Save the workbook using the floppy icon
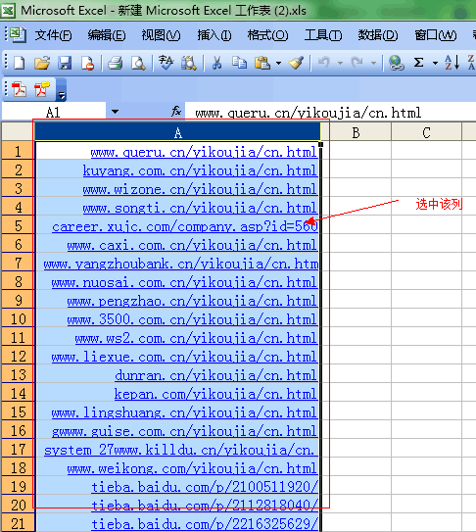The width and height of the screenshot is (476, 532). (65, 63)
